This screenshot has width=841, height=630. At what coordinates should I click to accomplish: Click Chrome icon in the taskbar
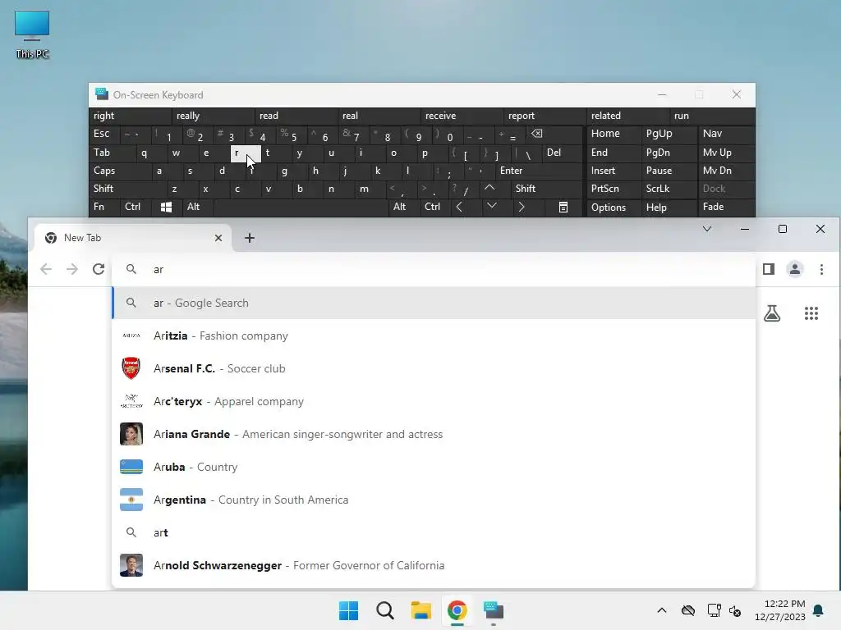(x=457, y=610)
